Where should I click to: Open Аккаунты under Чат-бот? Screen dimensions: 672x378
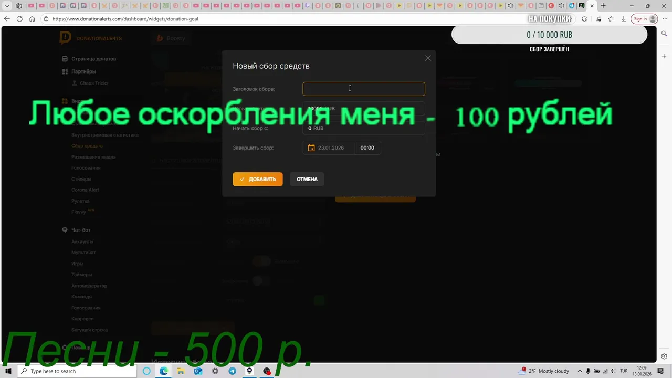(x=82, y=241)
